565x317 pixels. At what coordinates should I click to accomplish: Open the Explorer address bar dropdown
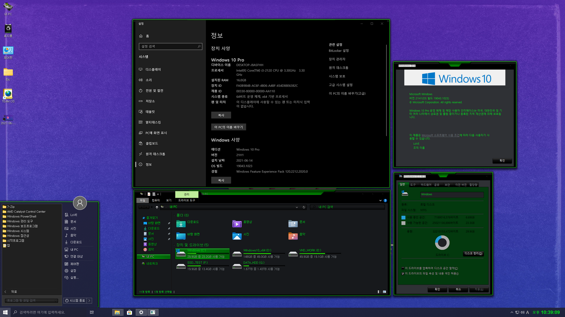(297, 207)
